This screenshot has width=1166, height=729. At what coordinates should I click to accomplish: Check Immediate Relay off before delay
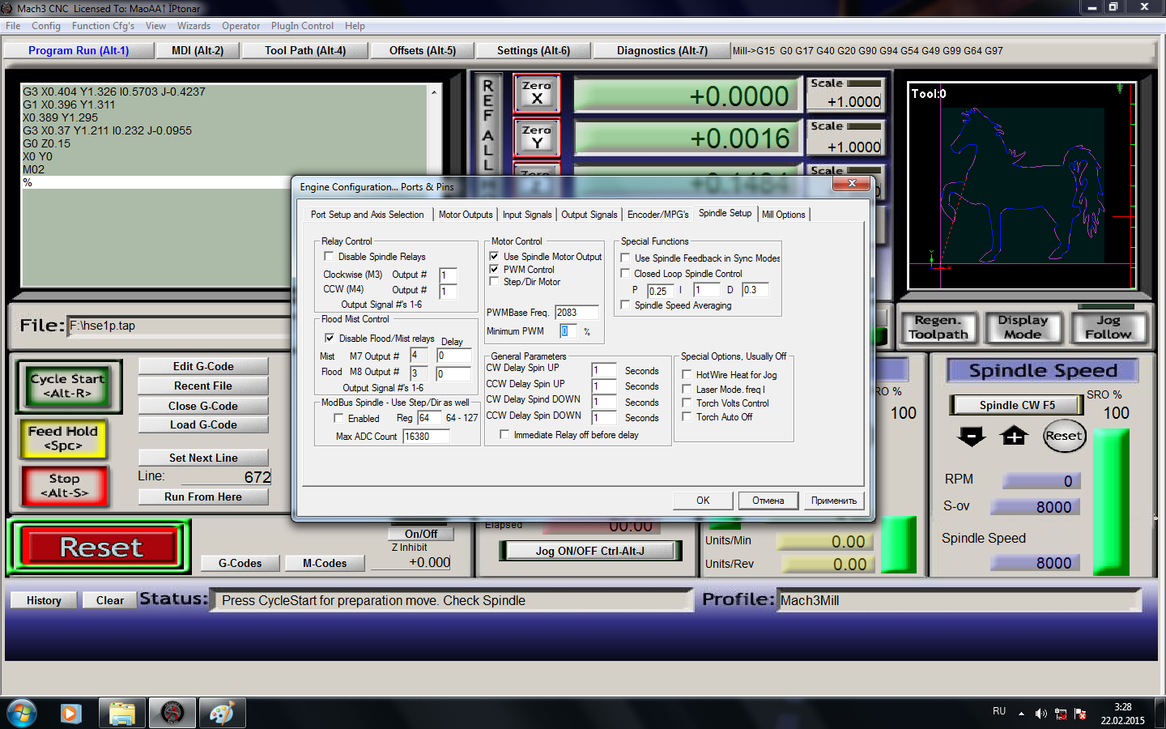click(x=504, y=434)
